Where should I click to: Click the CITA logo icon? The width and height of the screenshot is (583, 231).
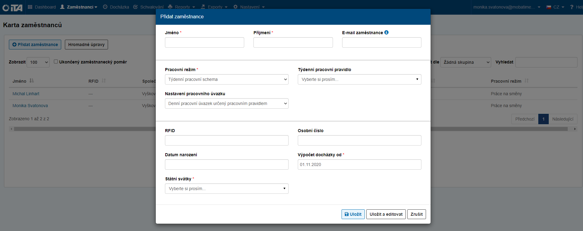click(x=12, y=7)
